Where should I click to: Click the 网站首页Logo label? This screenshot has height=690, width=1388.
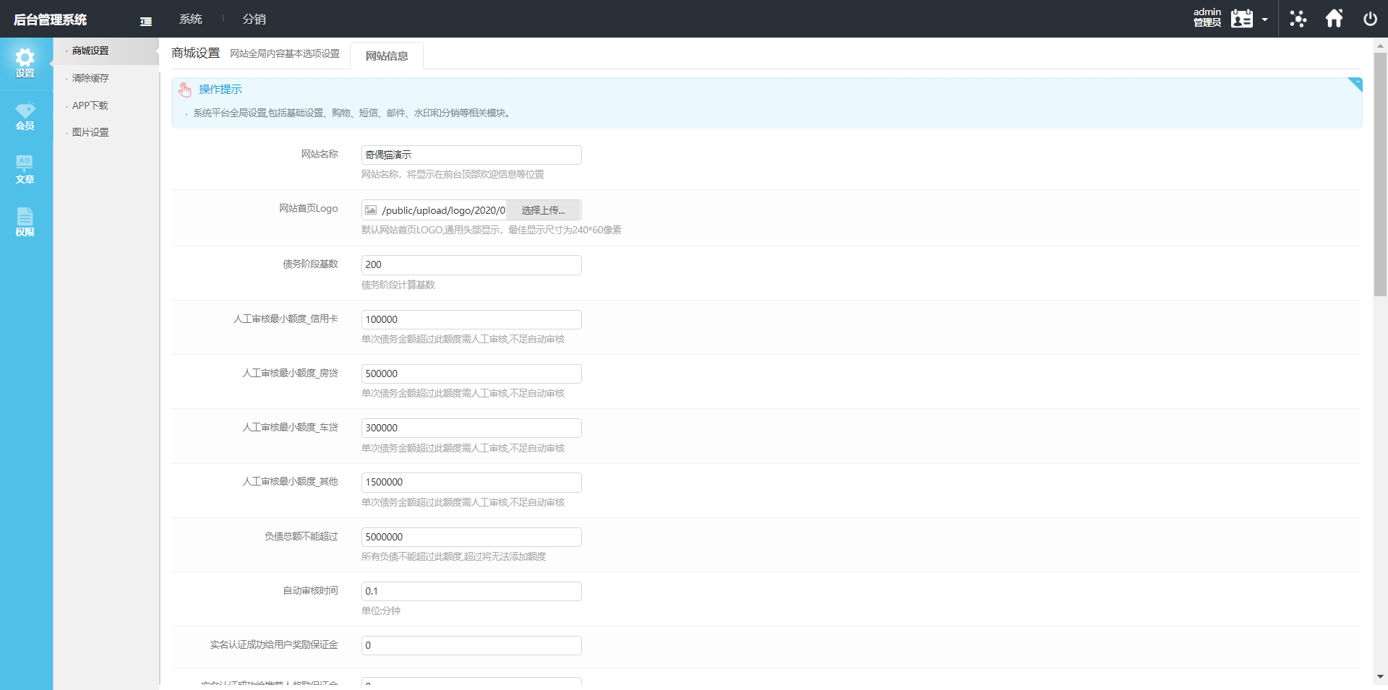[309, 208]
